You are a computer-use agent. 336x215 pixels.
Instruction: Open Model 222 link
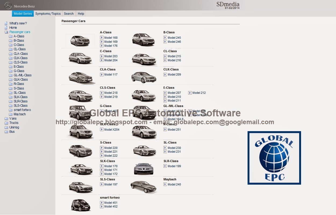tap(111, 156)
